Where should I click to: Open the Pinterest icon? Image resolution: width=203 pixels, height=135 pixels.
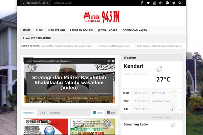(167, 3)
